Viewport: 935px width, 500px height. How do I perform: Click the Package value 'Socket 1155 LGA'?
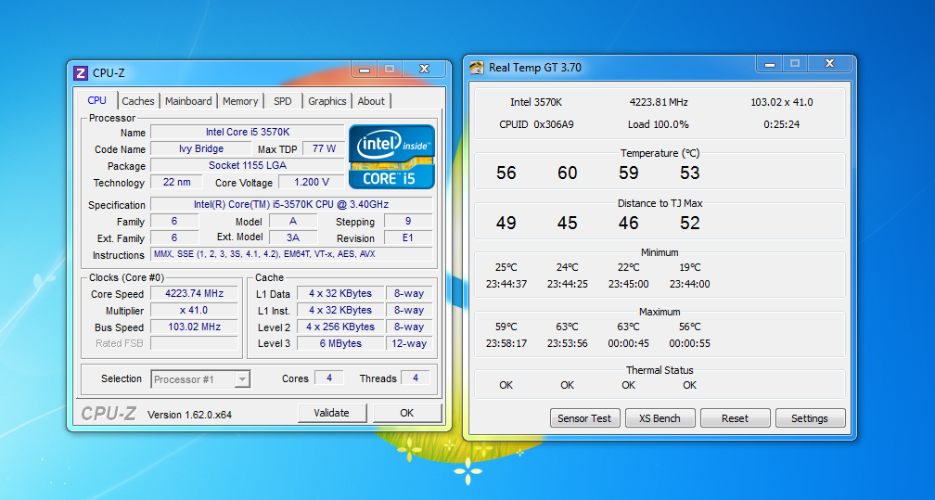pos(248,165)
